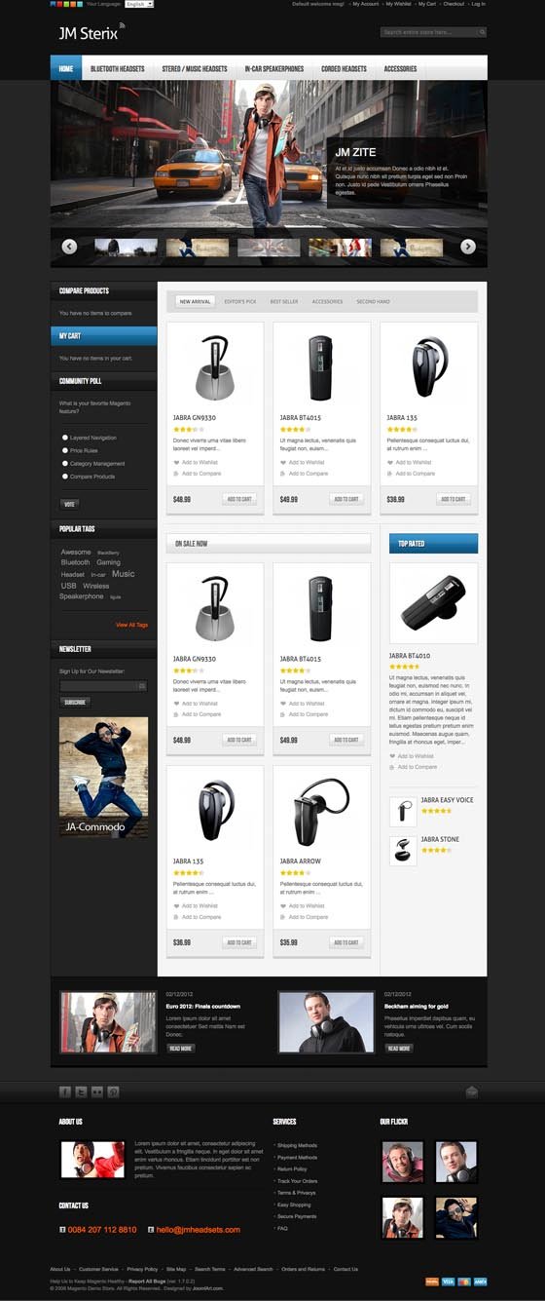Open the Bluetooth Headsets menu
Viewport: 545px width, 1301px height.
tap(117, 69)
